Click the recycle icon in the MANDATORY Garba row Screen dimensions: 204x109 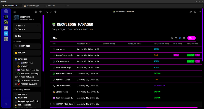click(x=54, y=73)
